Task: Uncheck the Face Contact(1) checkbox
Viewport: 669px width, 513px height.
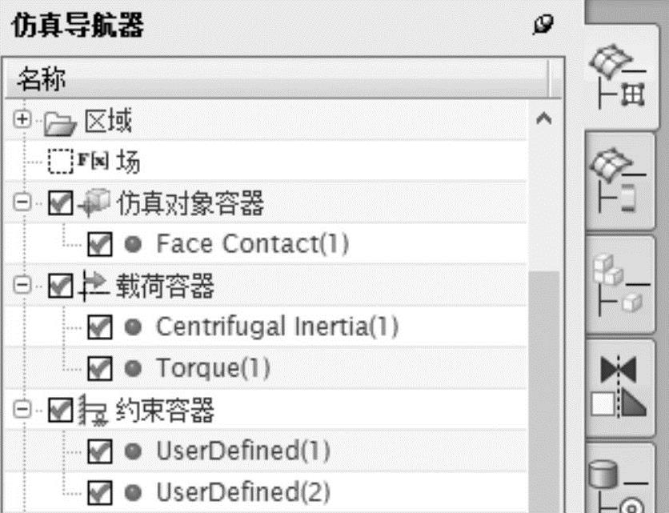Action: (99, 243)
